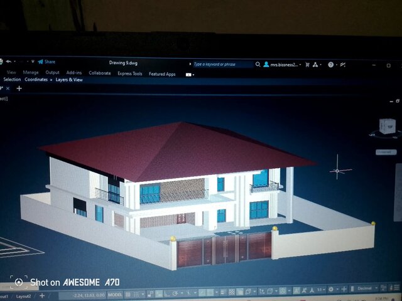Click the TOP face of the ViewCube
This screenshot has height=301, width=402.
(x=389, y=127)
